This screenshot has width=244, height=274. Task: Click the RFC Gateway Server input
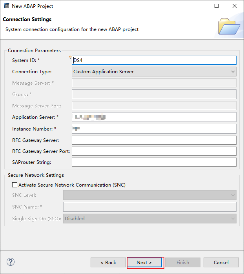[x=154, y=140]
